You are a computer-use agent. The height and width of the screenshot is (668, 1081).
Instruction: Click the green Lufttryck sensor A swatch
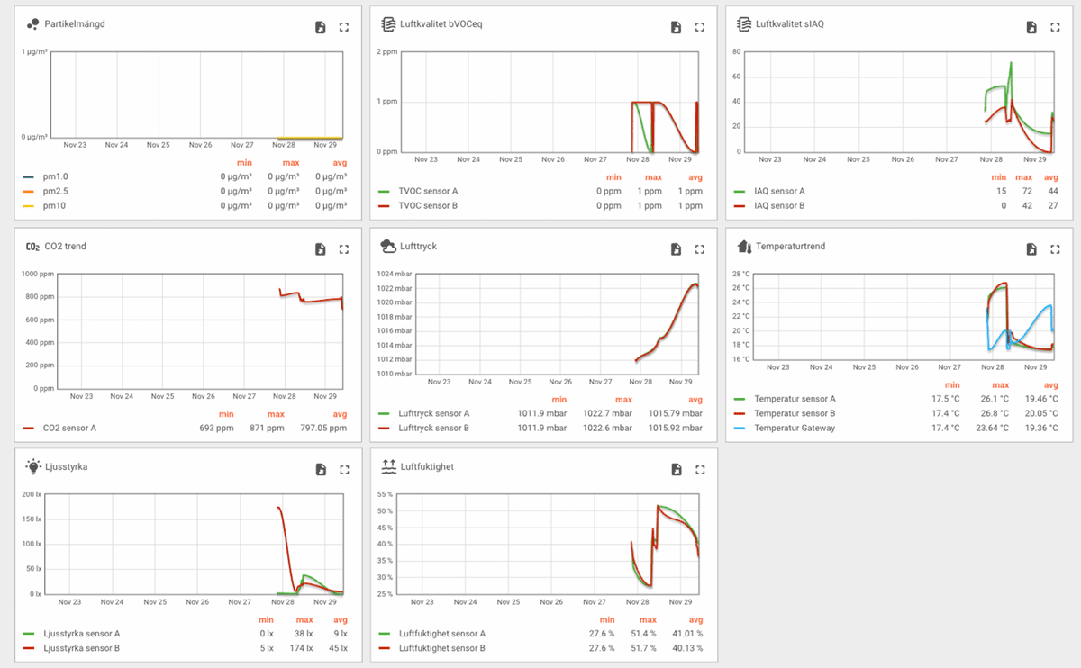pos(384,413)
